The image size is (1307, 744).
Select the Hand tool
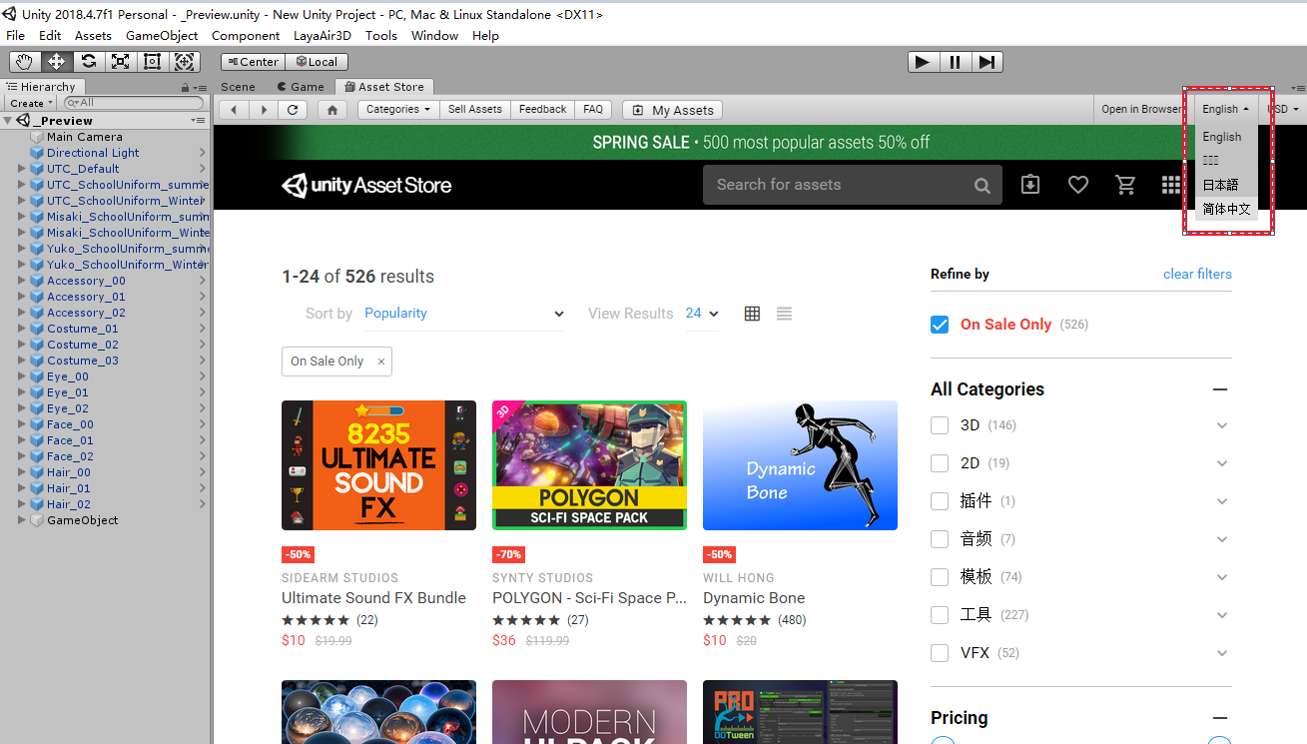25,62
